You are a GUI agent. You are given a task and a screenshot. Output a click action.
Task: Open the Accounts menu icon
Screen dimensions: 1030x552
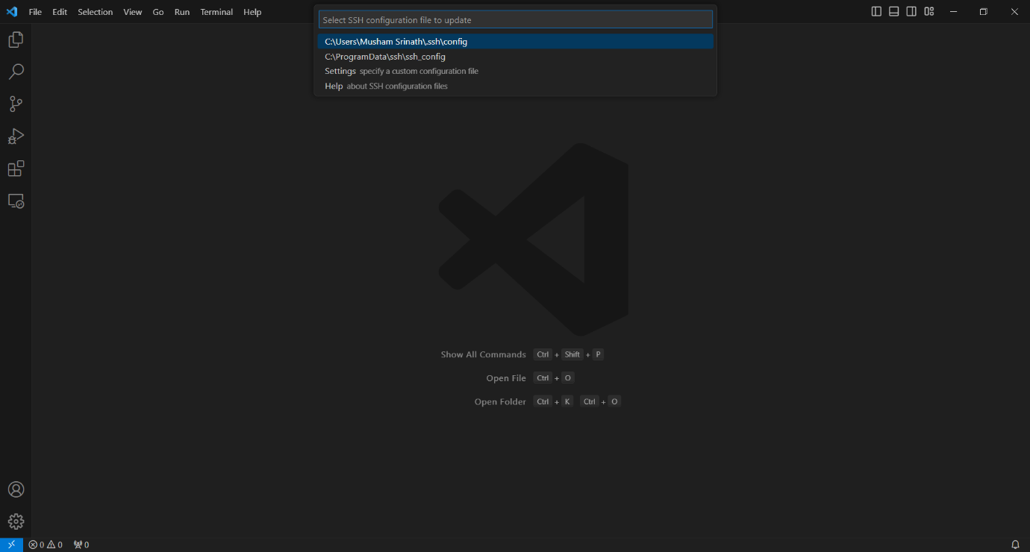pyautogui.click(x=16, y=489)
